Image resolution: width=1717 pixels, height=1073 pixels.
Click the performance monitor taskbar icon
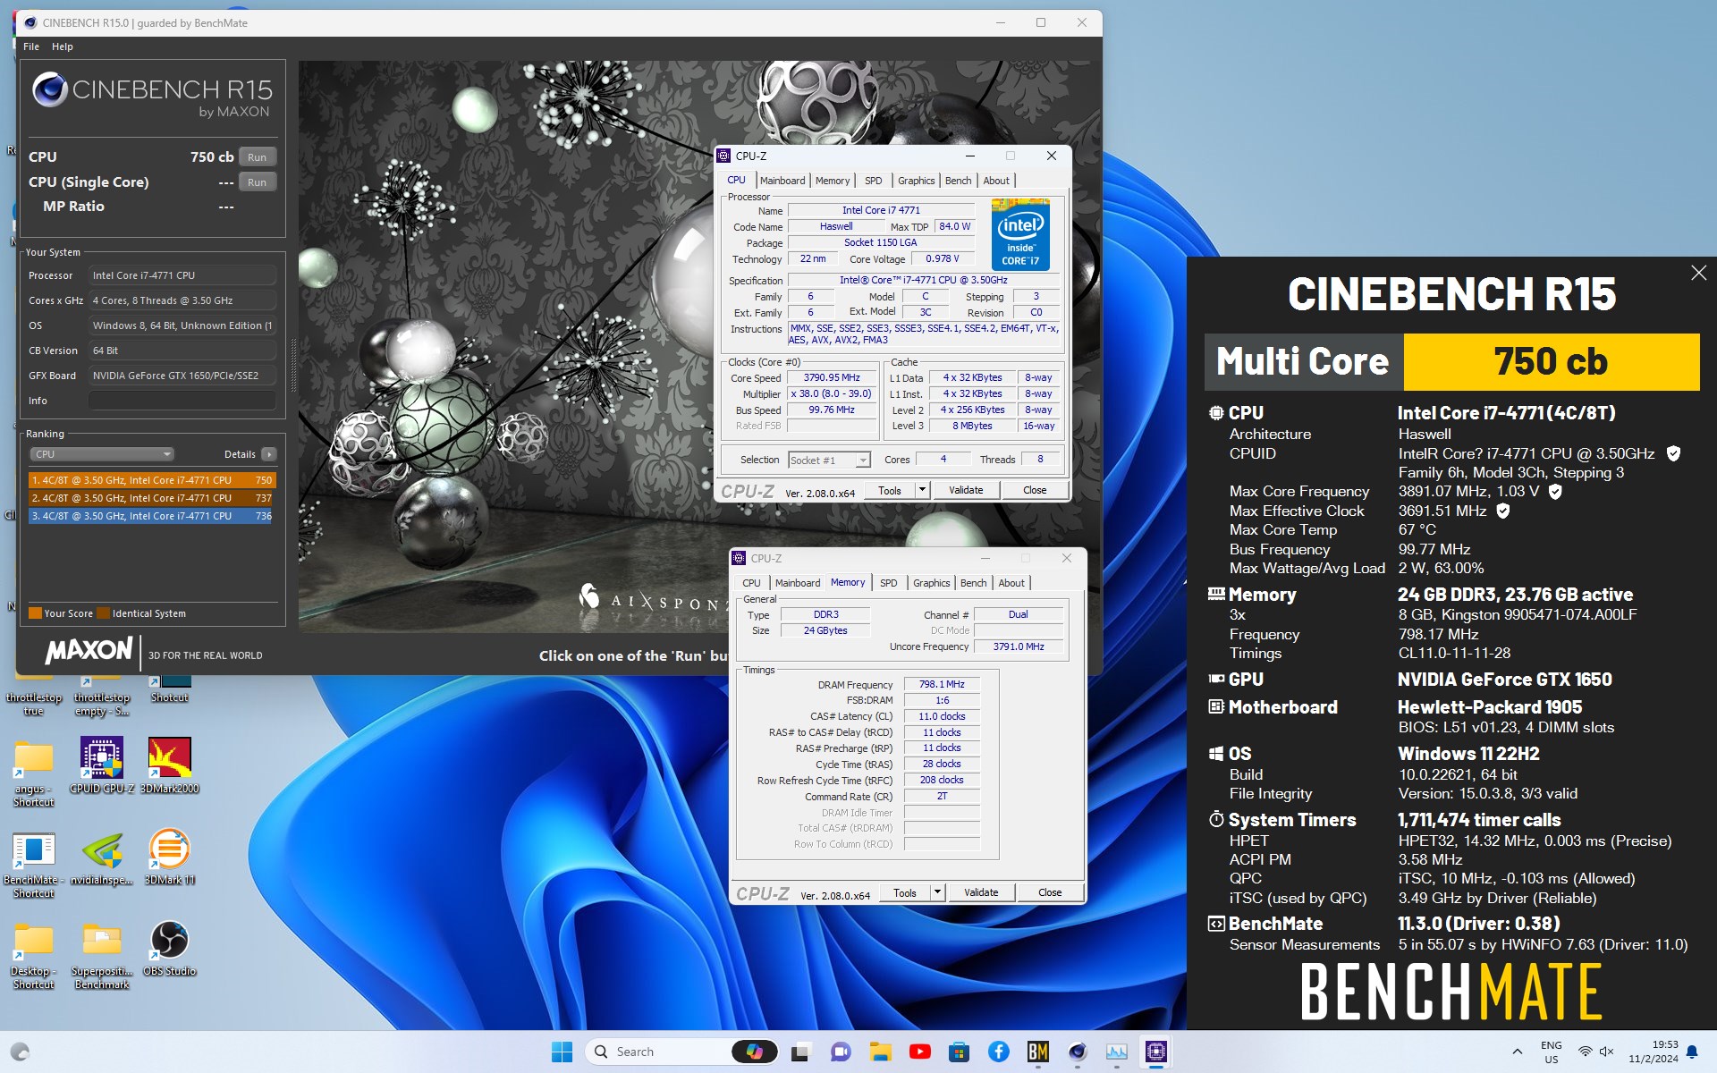click(1117, 1052)
